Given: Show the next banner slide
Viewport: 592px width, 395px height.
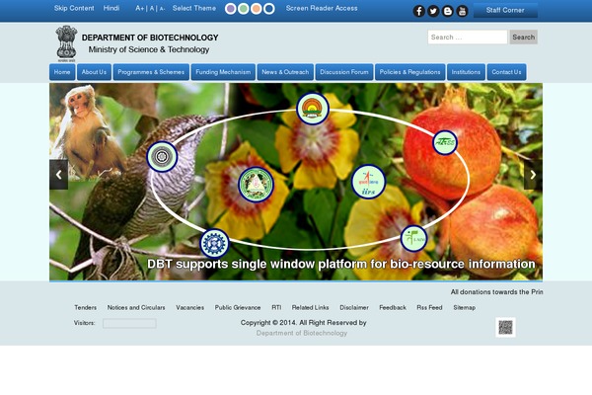Looking at the screenshot, I should [533, 175].
